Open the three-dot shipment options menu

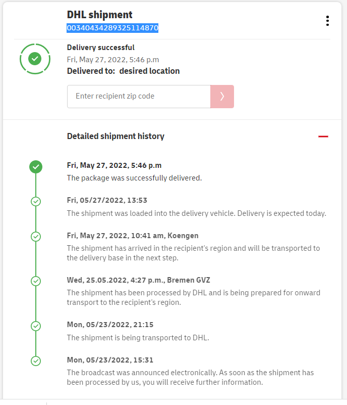point(327,21)
